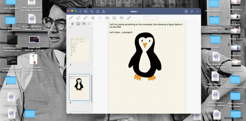Screen dimensions: 246x121
Task: Select the 'MUO - Log In' link file
Action: [11, 99]
